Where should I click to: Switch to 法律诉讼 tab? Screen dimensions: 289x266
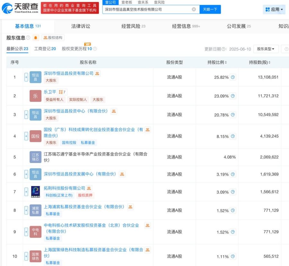coord(81,26)
